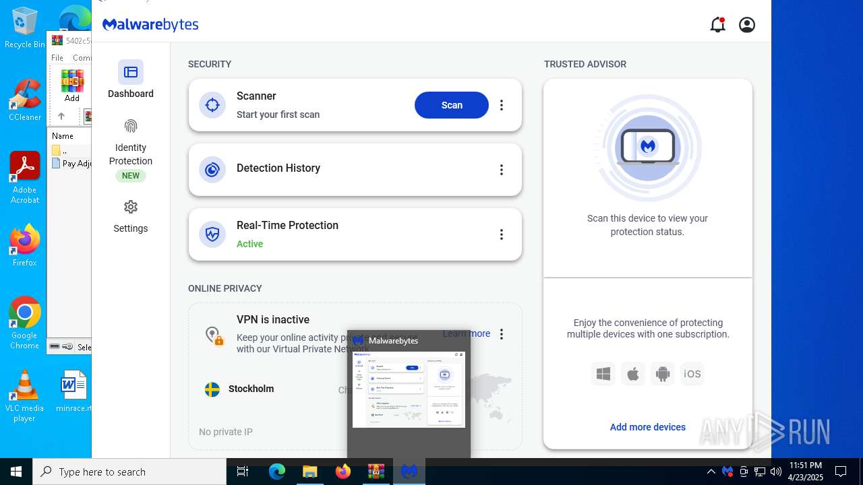Click the iOS platform icon
863x485 pixels.
tap(692, 374)
